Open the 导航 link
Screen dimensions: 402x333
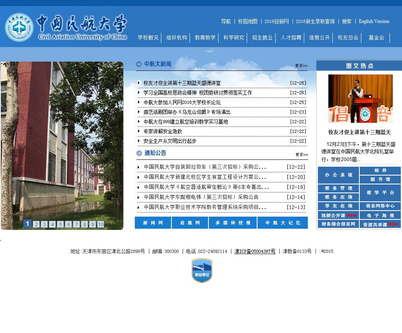(226, 21)
